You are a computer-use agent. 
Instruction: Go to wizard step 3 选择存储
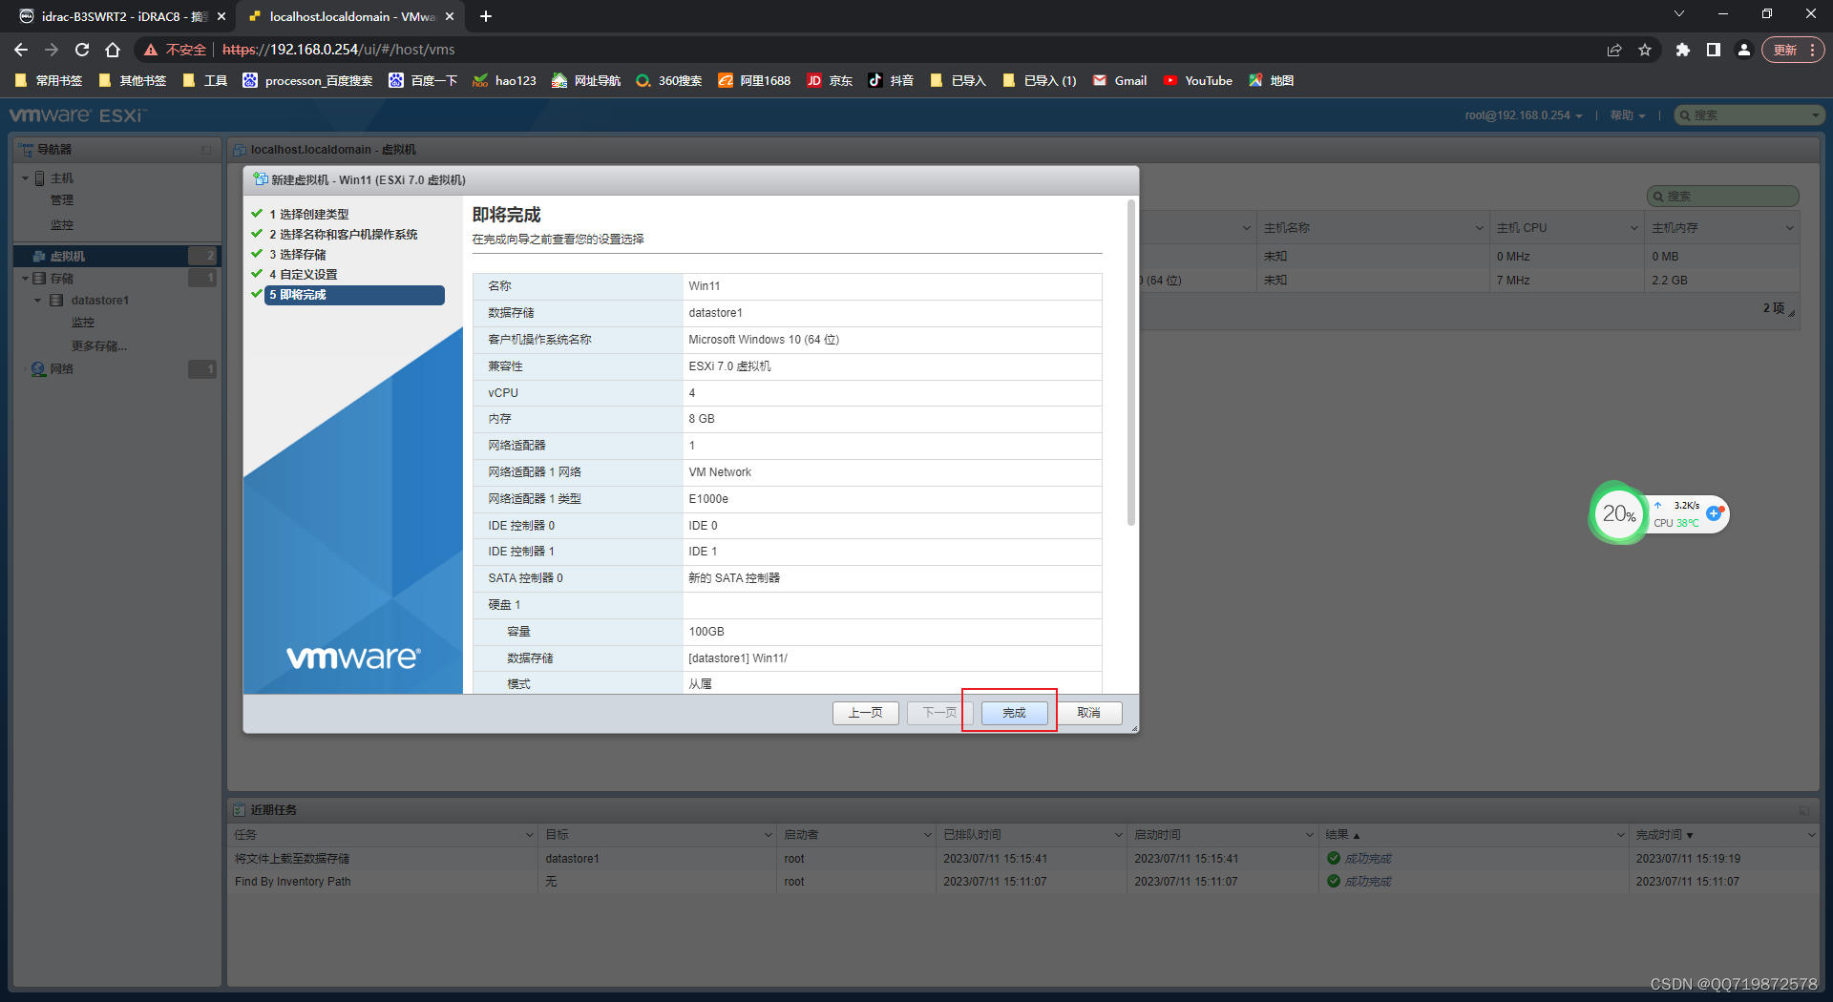click(x=297, y=255)
